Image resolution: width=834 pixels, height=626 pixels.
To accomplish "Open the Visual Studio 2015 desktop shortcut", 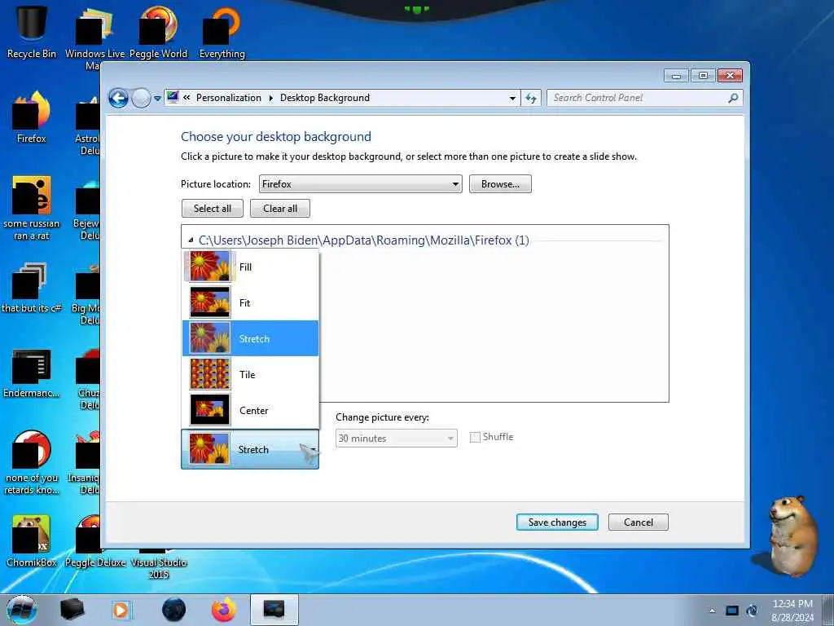I will [x=159, y=564].
